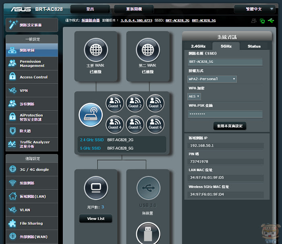Click the USB 3.0 port icon
The width and height of the screenshot is (282, 244).
pos(148,188)
